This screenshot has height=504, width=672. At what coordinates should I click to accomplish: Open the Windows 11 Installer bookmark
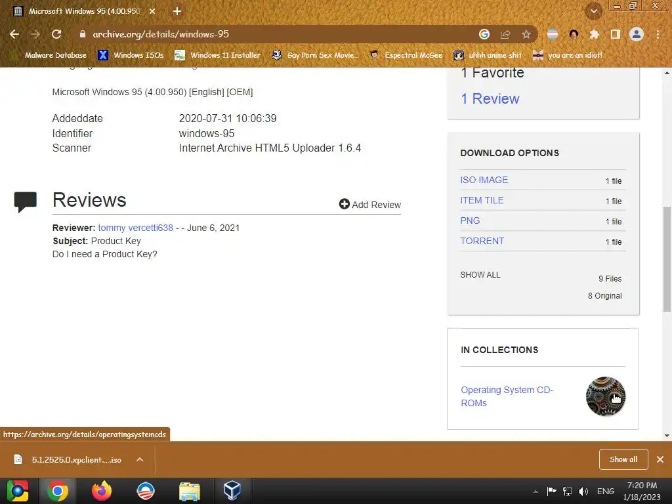(218, 55)
